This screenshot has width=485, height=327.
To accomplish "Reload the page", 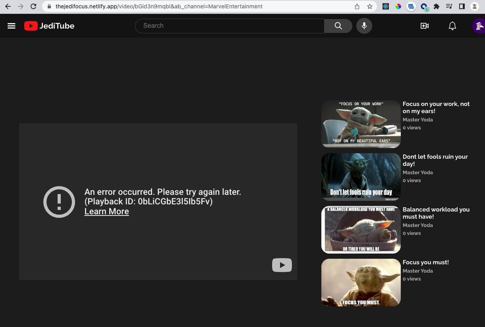I will 34,6.
